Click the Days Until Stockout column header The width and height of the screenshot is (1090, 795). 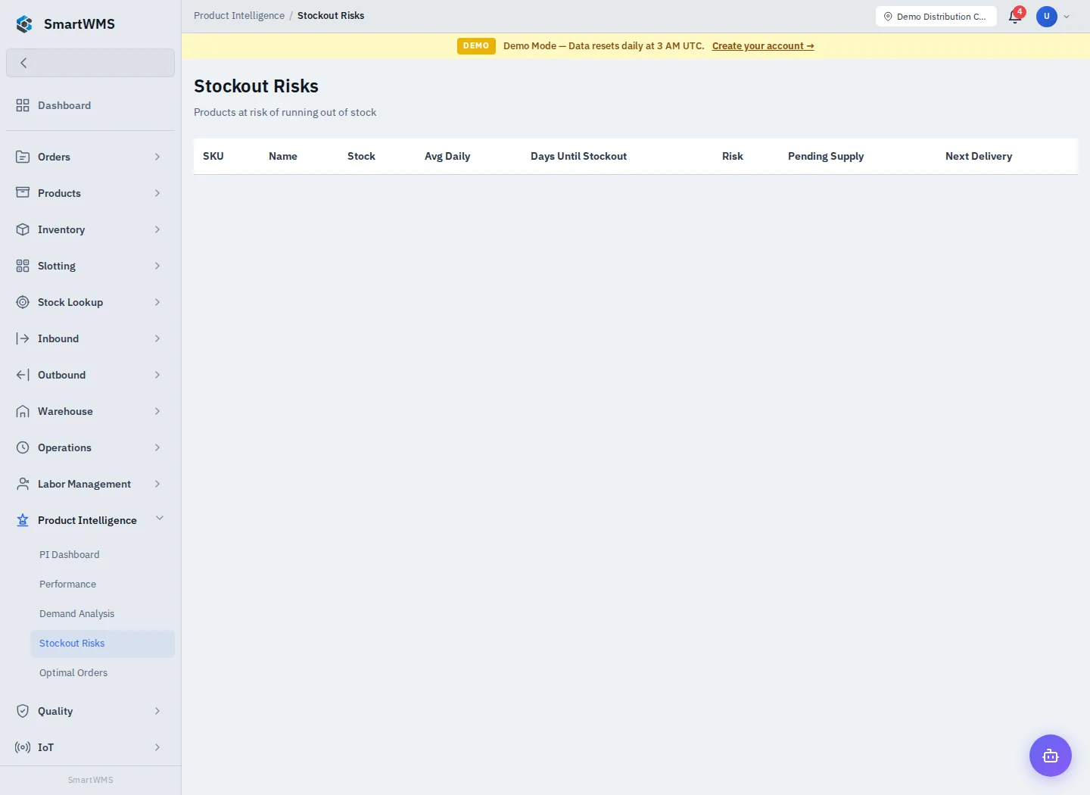[578, 156]
